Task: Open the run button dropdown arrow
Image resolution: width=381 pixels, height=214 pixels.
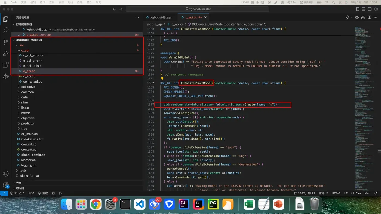Action: 351,17
